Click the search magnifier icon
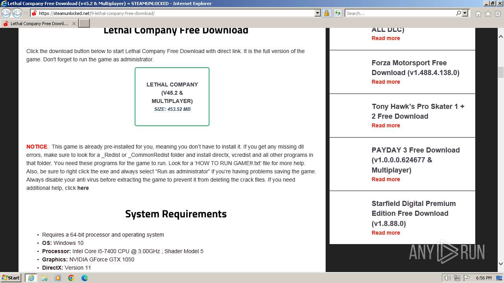This screenshot has height=283, width=504. point(458,13)
